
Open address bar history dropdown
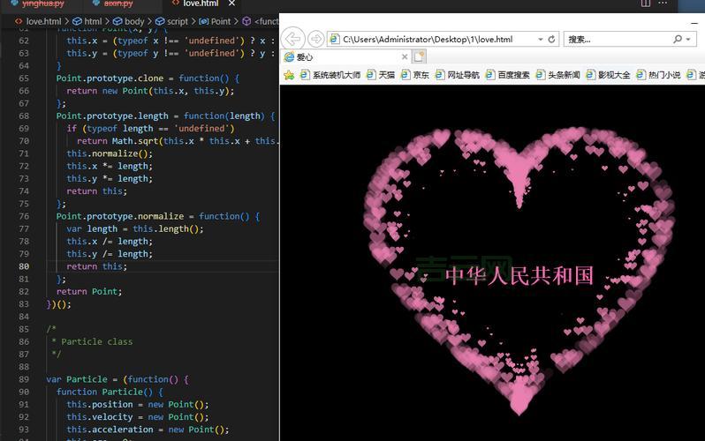[x=540, y=40]
